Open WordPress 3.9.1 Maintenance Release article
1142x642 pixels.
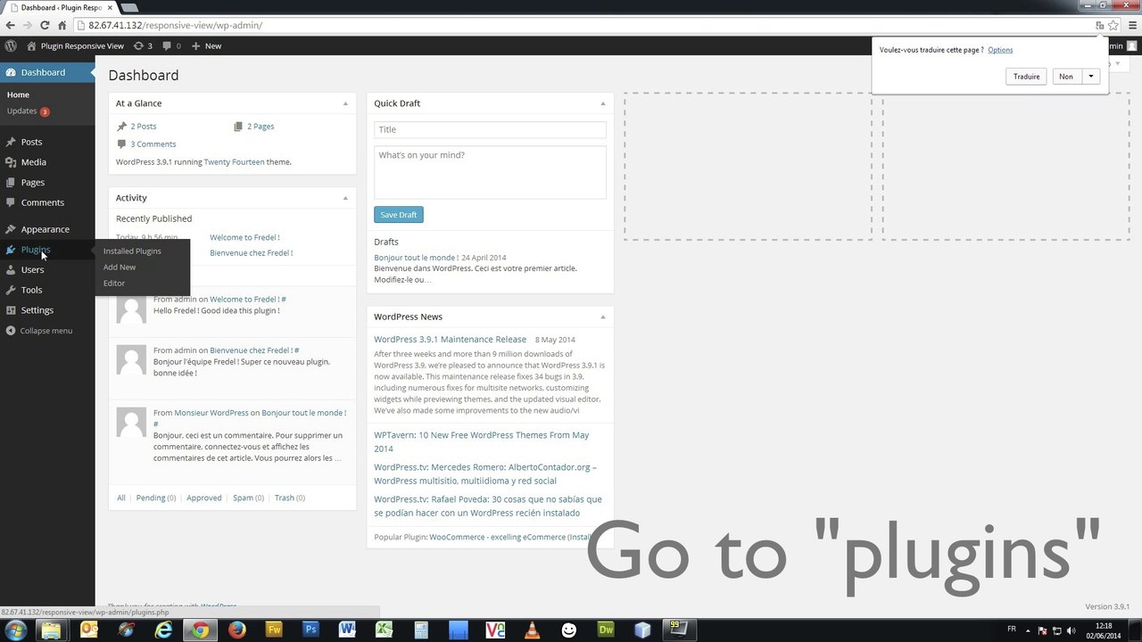tap(450, 340)
